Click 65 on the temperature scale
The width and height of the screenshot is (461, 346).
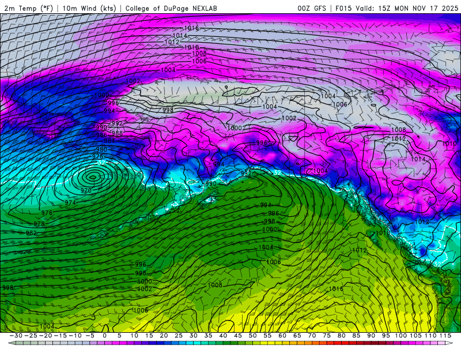pos(297,336)
